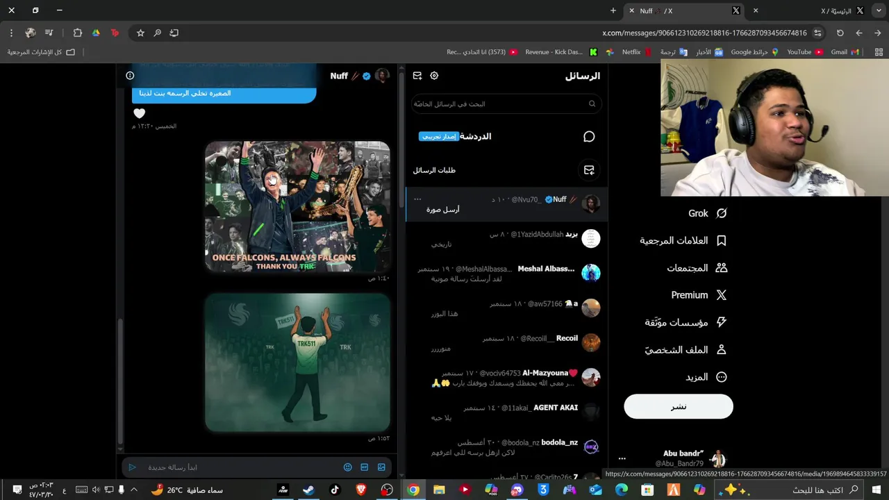Open Steam from the taskbar
The height and width of the screenshot is (500, 889).
308,490
